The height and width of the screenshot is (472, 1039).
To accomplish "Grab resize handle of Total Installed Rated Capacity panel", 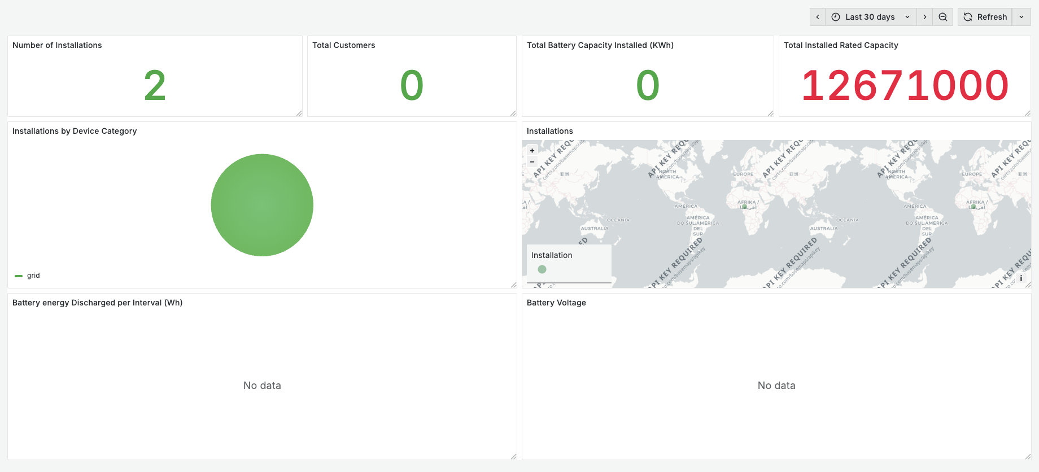I will tap(1027, 113).
